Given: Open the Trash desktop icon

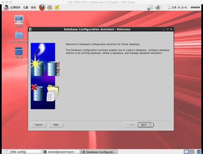Looking at the screenshot, I should (19, 53).
